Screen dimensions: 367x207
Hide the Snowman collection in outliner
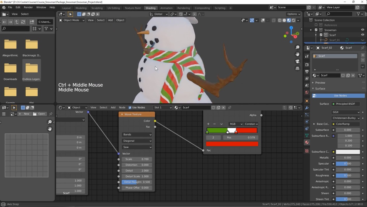[x=362, y=30]
